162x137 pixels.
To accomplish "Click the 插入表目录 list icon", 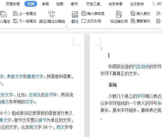I will coord(84,13).
